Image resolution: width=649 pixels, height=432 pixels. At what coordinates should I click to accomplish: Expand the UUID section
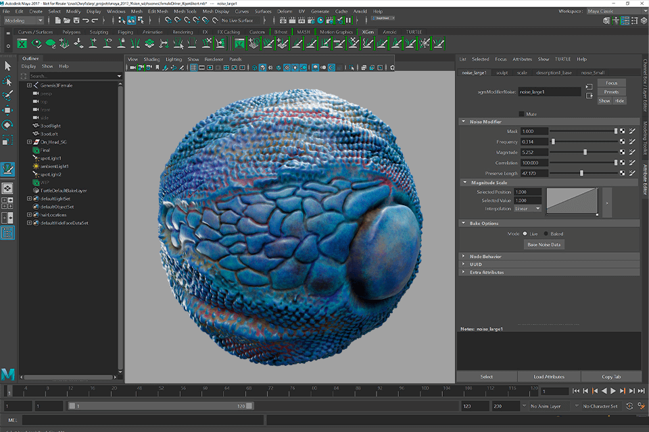coord(464,264)
